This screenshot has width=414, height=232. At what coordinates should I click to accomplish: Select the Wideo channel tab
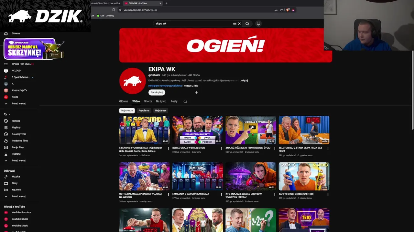tap(136, 101)
